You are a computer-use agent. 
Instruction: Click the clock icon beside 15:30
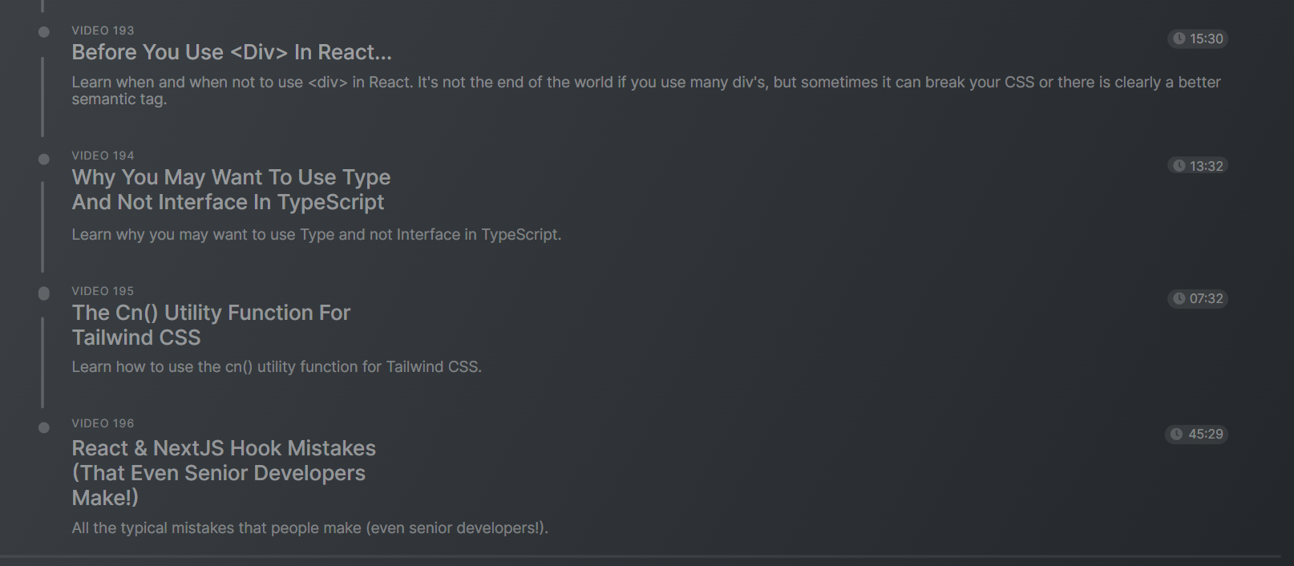1179,38
